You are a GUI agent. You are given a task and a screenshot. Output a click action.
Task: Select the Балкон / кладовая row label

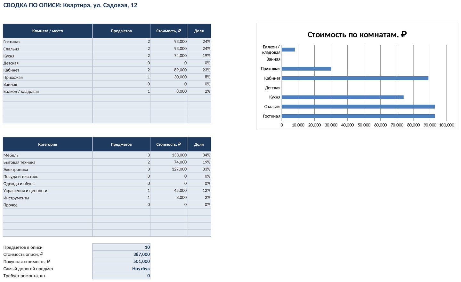point(48,91)
